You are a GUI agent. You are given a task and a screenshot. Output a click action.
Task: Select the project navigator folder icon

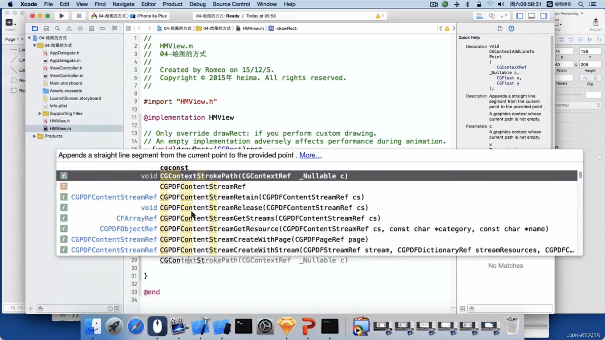point(35,28)
